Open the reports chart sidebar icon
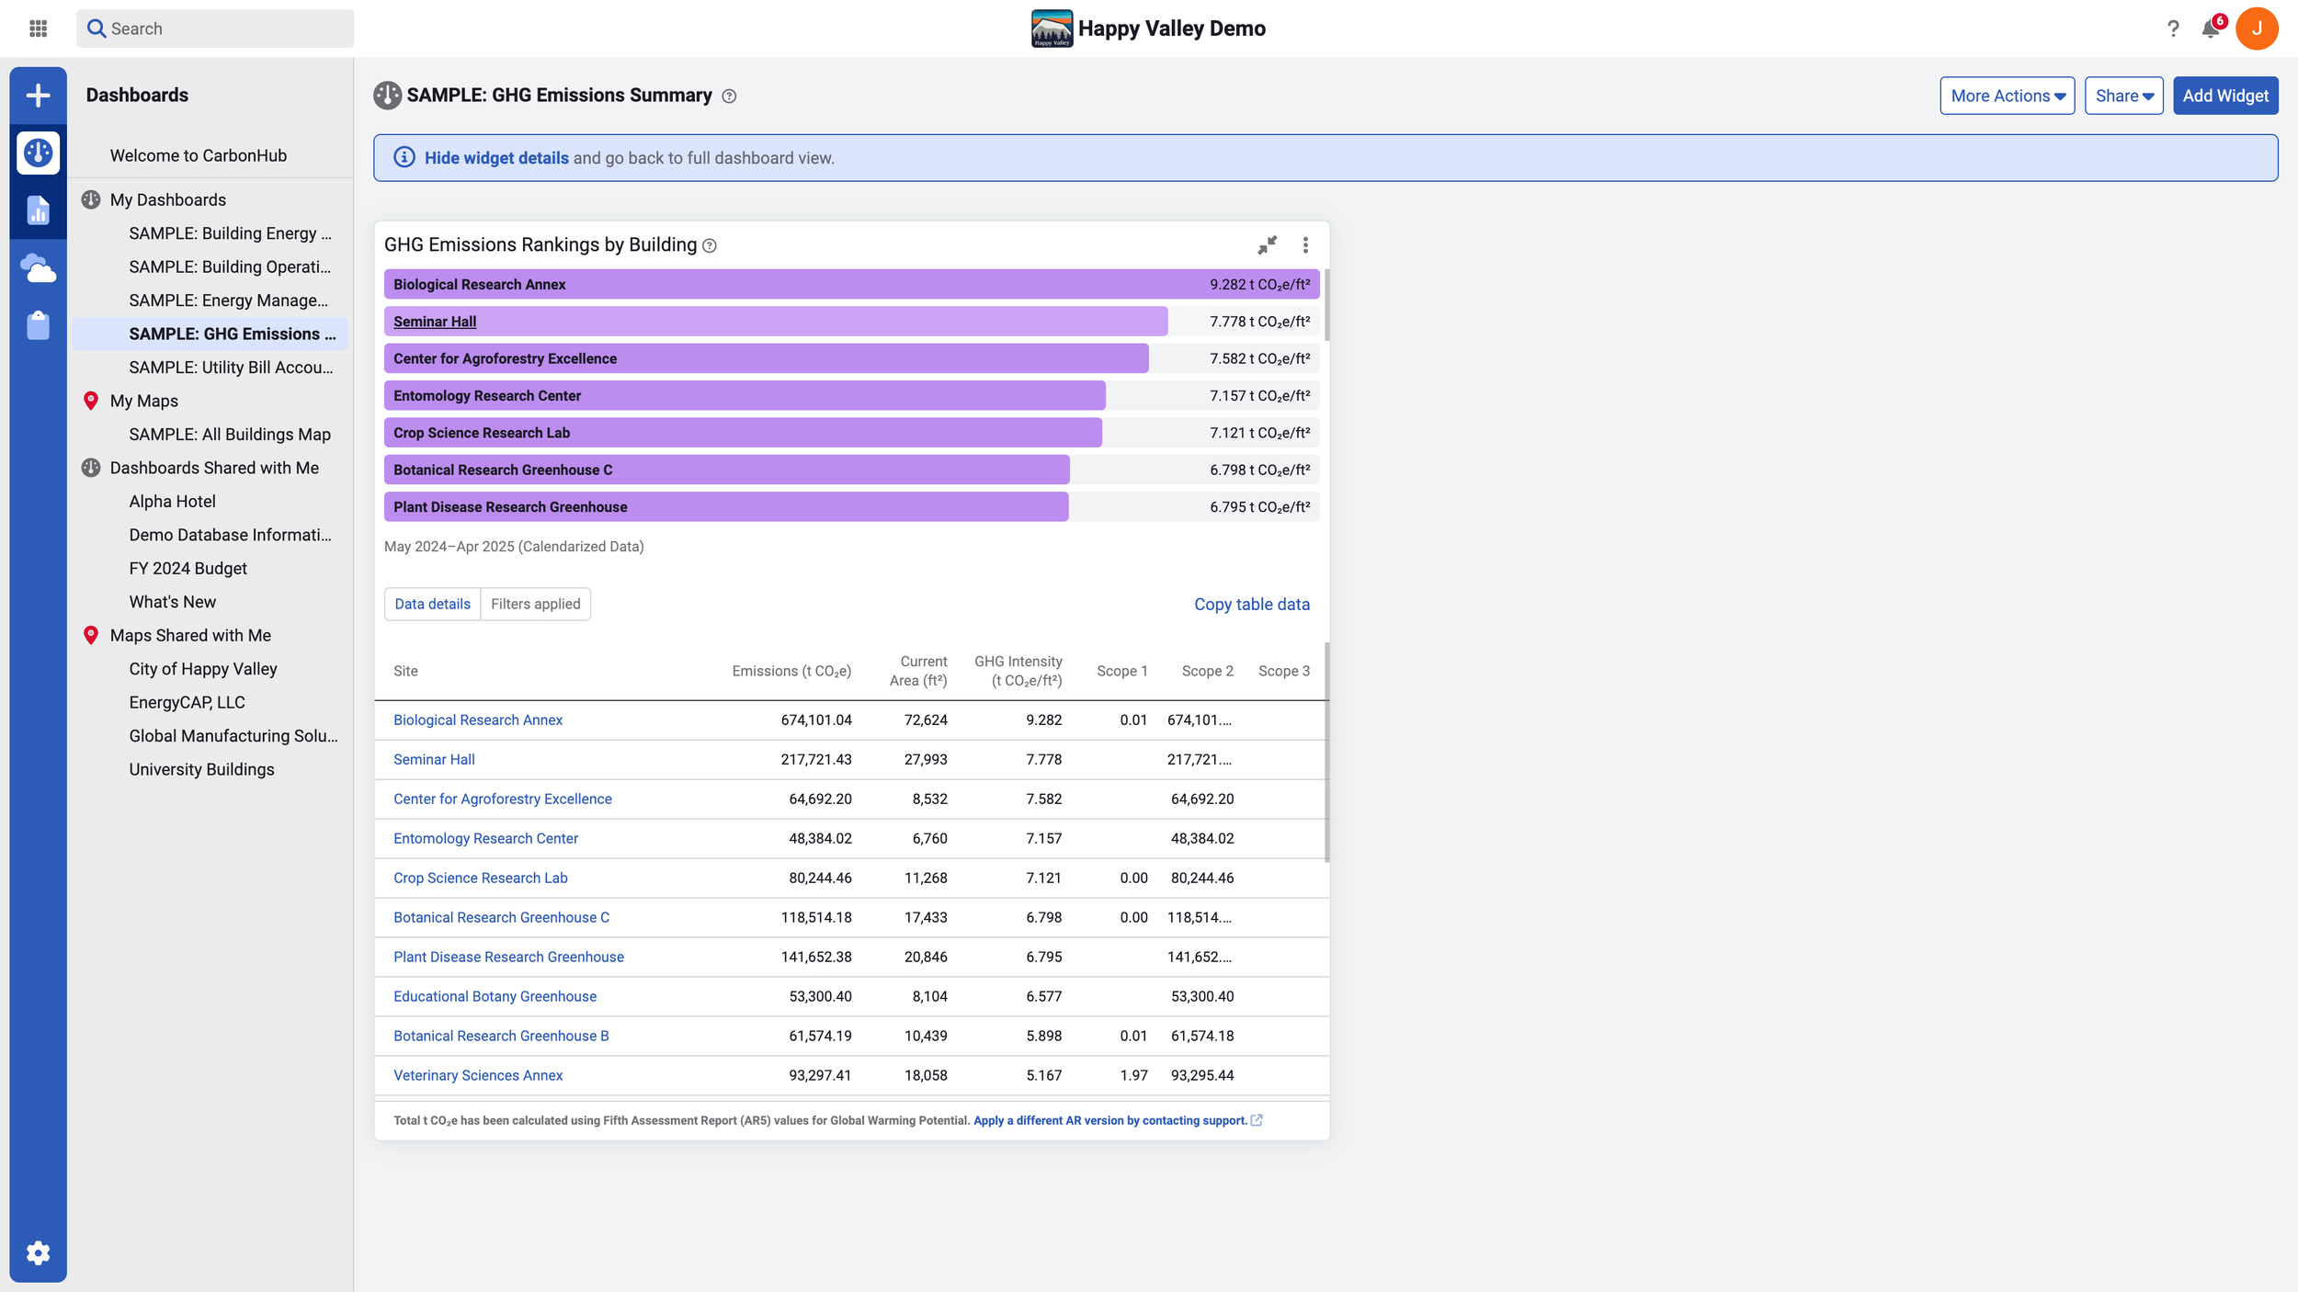Image resolution: width=2298 pixels, height=1292 pixels. pyautogui.click(x=38, y=210)
